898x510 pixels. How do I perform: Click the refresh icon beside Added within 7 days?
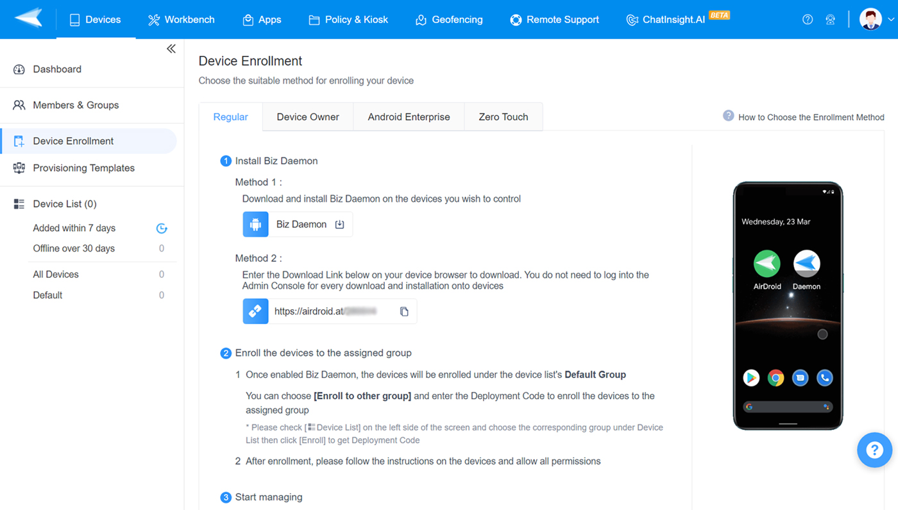[162, 228]
